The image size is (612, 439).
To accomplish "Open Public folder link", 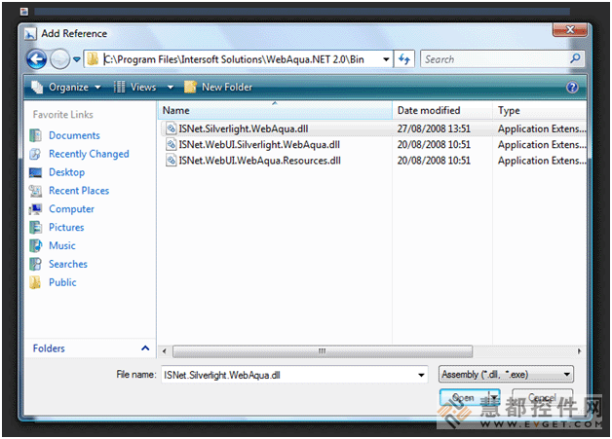I will (x=62, y=282).
